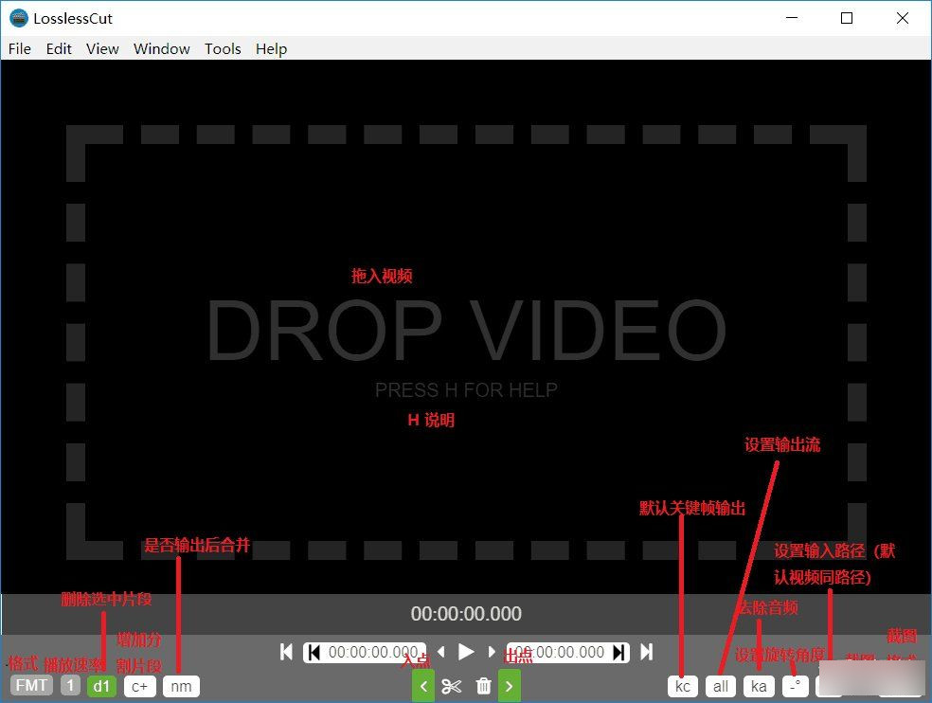
Task: Jump to end of video icon
Action: point(647,652)
